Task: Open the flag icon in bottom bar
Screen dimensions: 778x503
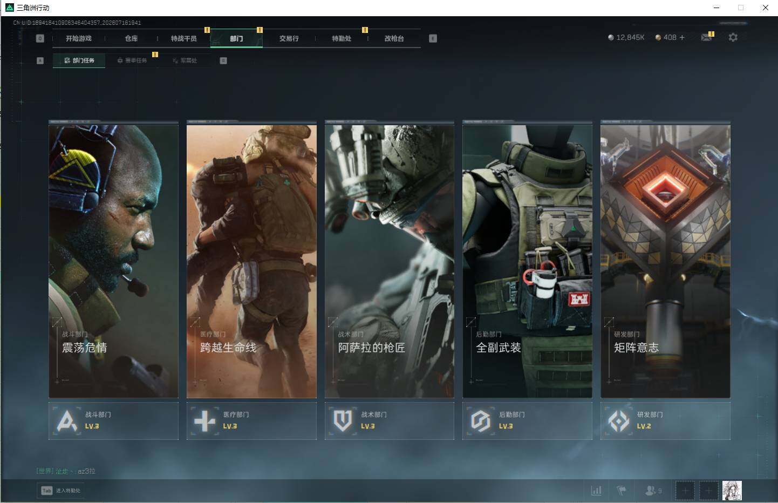Action: [622, 491]
